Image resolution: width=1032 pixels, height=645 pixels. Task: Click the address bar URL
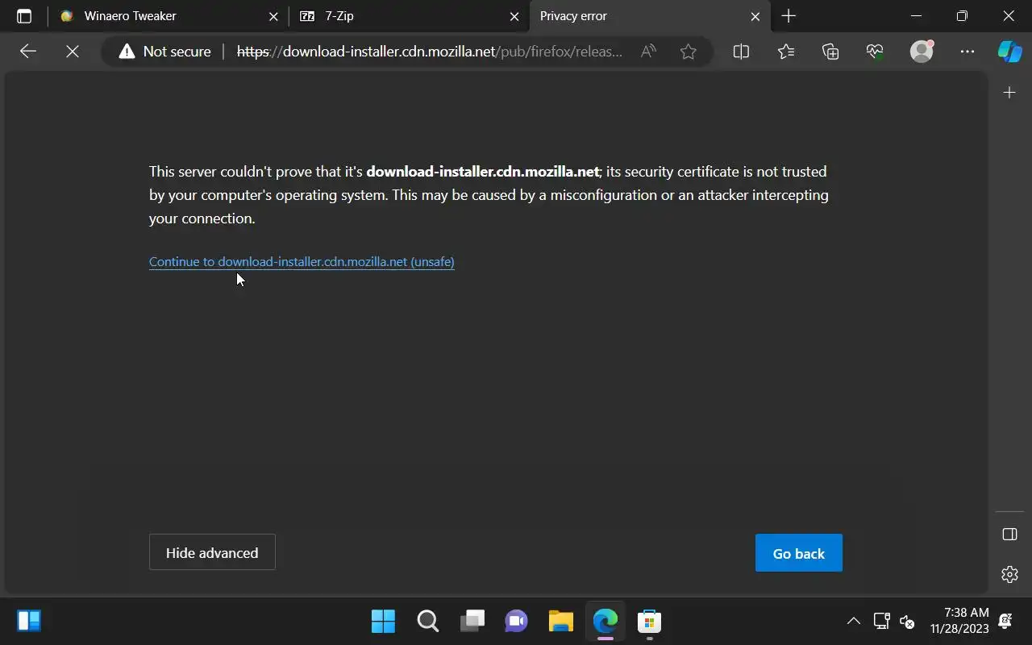point(430,52)
